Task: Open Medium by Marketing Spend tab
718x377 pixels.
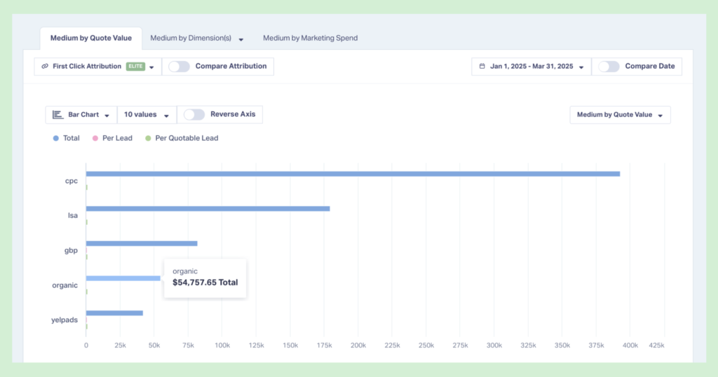Action: 310,38
